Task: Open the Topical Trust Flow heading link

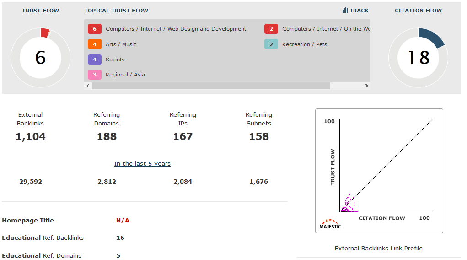Action: point(116,11)
